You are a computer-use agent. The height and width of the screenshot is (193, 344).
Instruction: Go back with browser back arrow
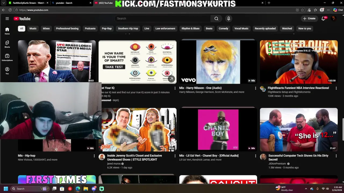(x=3, y=10)
